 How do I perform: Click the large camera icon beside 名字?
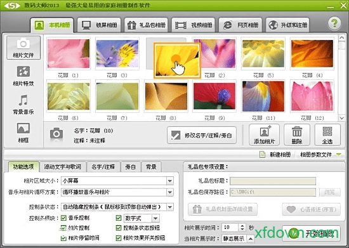pos(56,133)
